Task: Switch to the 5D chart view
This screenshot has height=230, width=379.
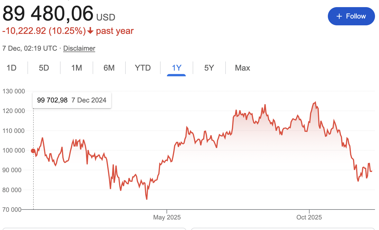Action: tap(44, 68)
